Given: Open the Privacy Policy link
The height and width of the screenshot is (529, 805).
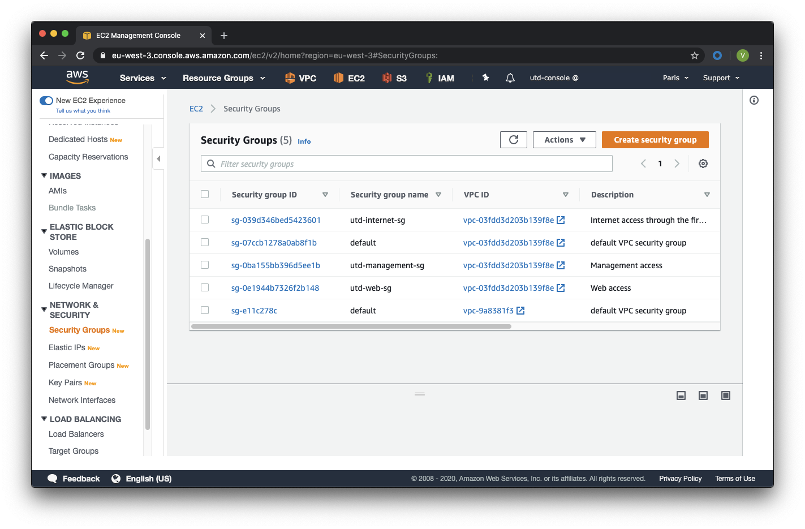Looking at the screenshot, I should [680, 479].
